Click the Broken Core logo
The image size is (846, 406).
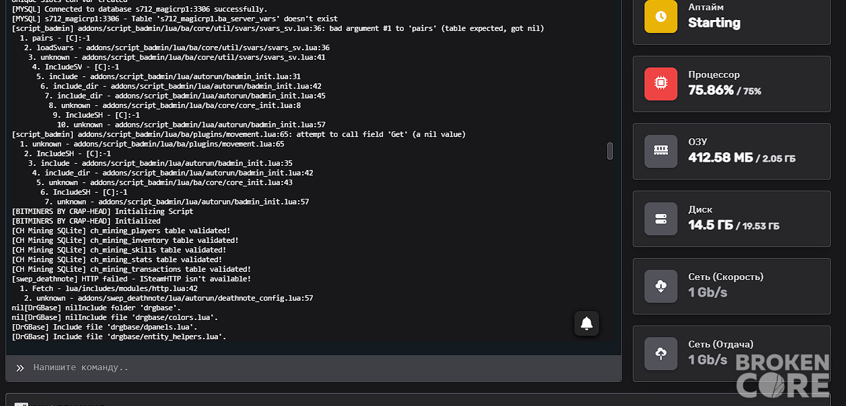click(x=783, y=375)
